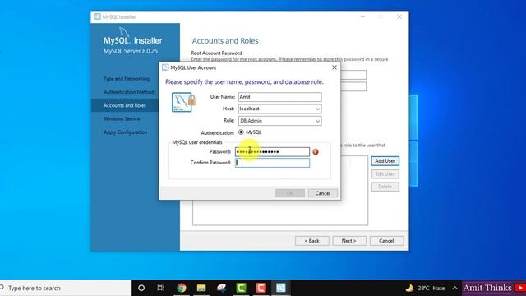Screen dimensions: 526x296
Task: Select Windows Service step in sidebar
Action: coord(122,118)
